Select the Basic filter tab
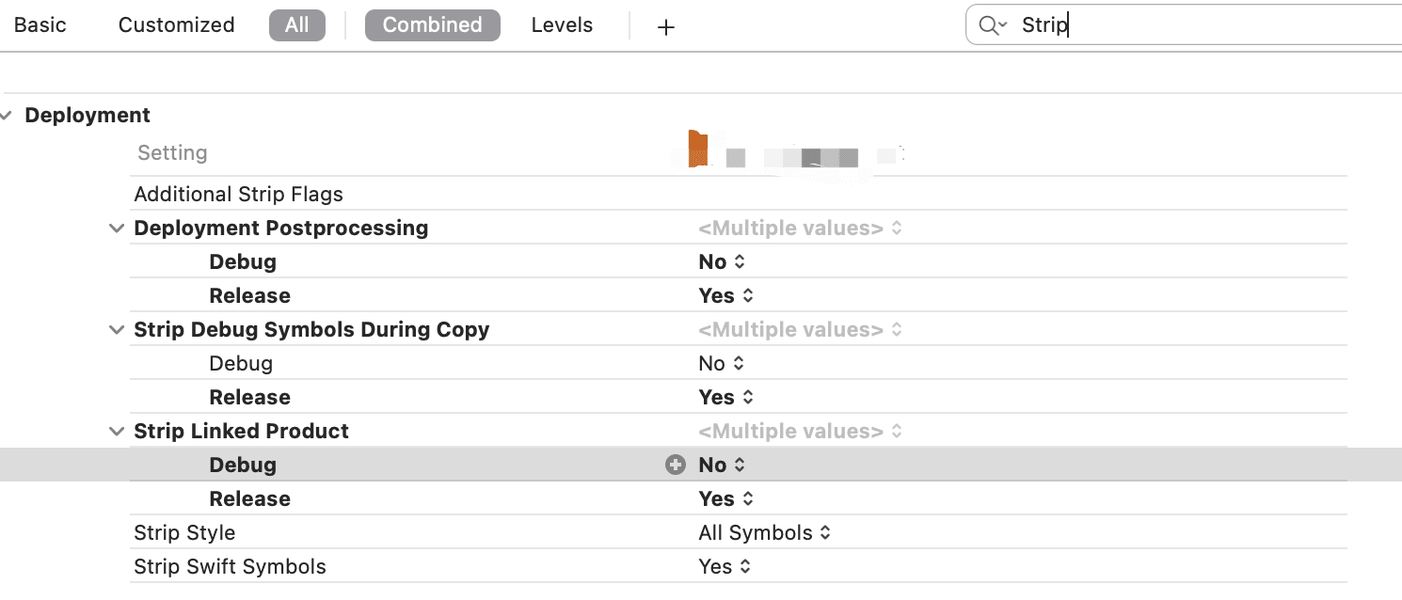This screenshot has height=600, width=1402. pyautogui.click(x=40, y=25)
